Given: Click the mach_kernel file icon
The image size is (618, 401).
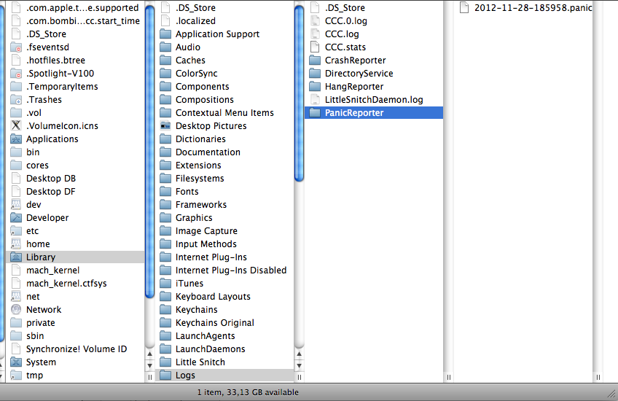Looking at the screenshot, I should coord(16,270).
